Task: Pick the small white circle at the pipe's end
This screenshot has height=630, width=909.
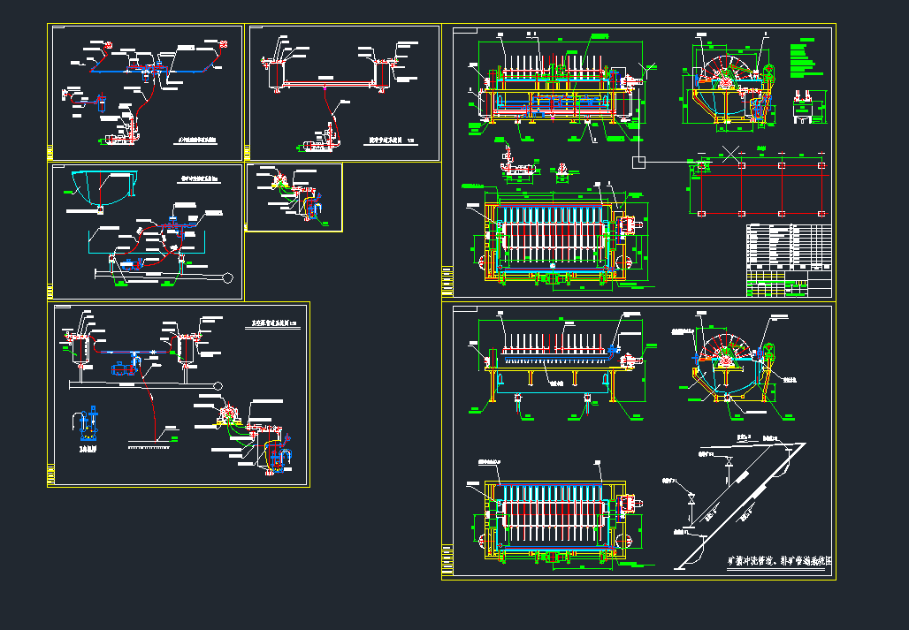Action: [x=228, y=277]
